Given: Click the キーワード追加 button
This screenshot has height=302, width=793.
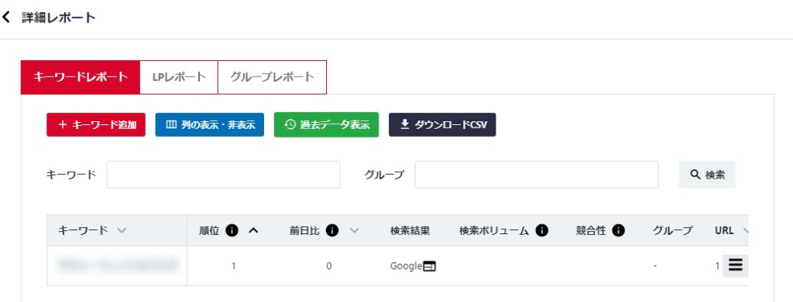Looking at the screenshot, I should pyautogui.click(x=96, y=124).
